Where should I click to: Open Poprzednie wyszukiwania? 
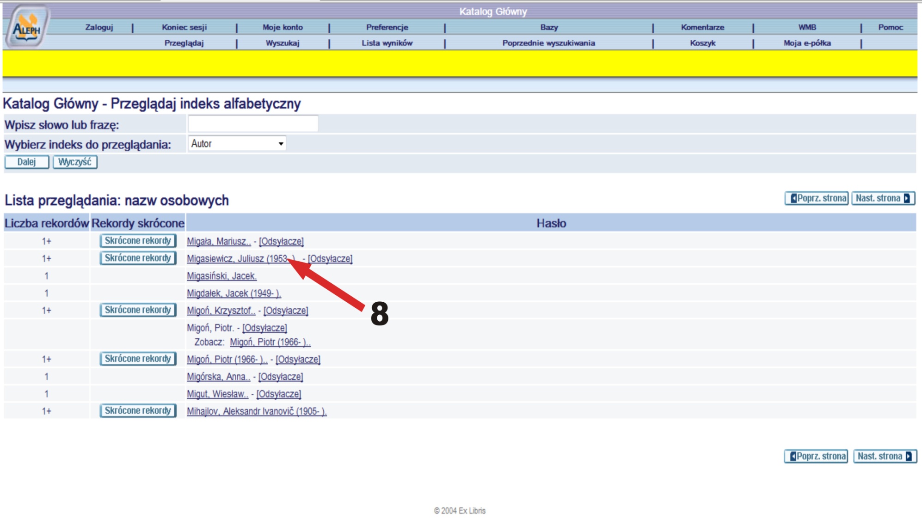point(549,43)
